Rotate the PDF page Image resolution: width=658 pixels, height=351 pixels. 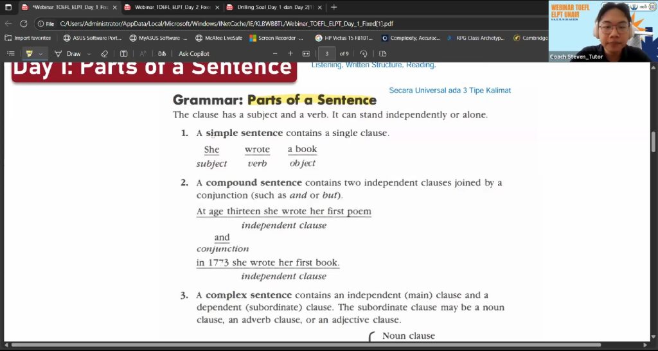point(364,54)
